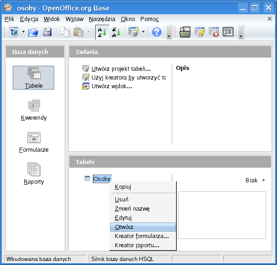277x265 pixels.
Task: Open the Paste dropdown arrow
Action: (x=88, y=32)
